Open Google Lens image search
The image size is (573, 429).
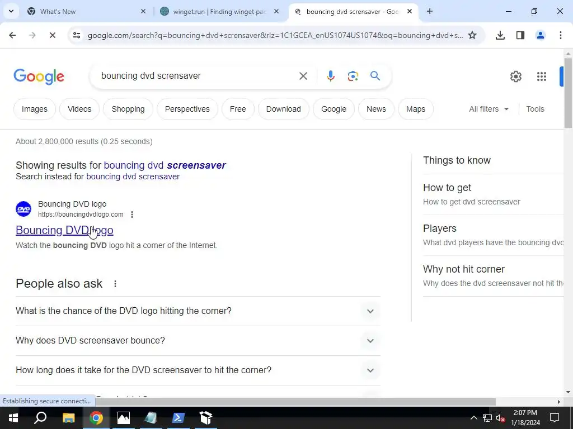[x=353, y=76]
